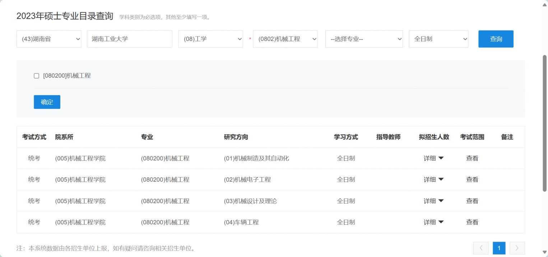Open the (0802)机械工程 discipline dropdown
The height and width of the screenshot is (257, 548).
[x=285, y=39]
